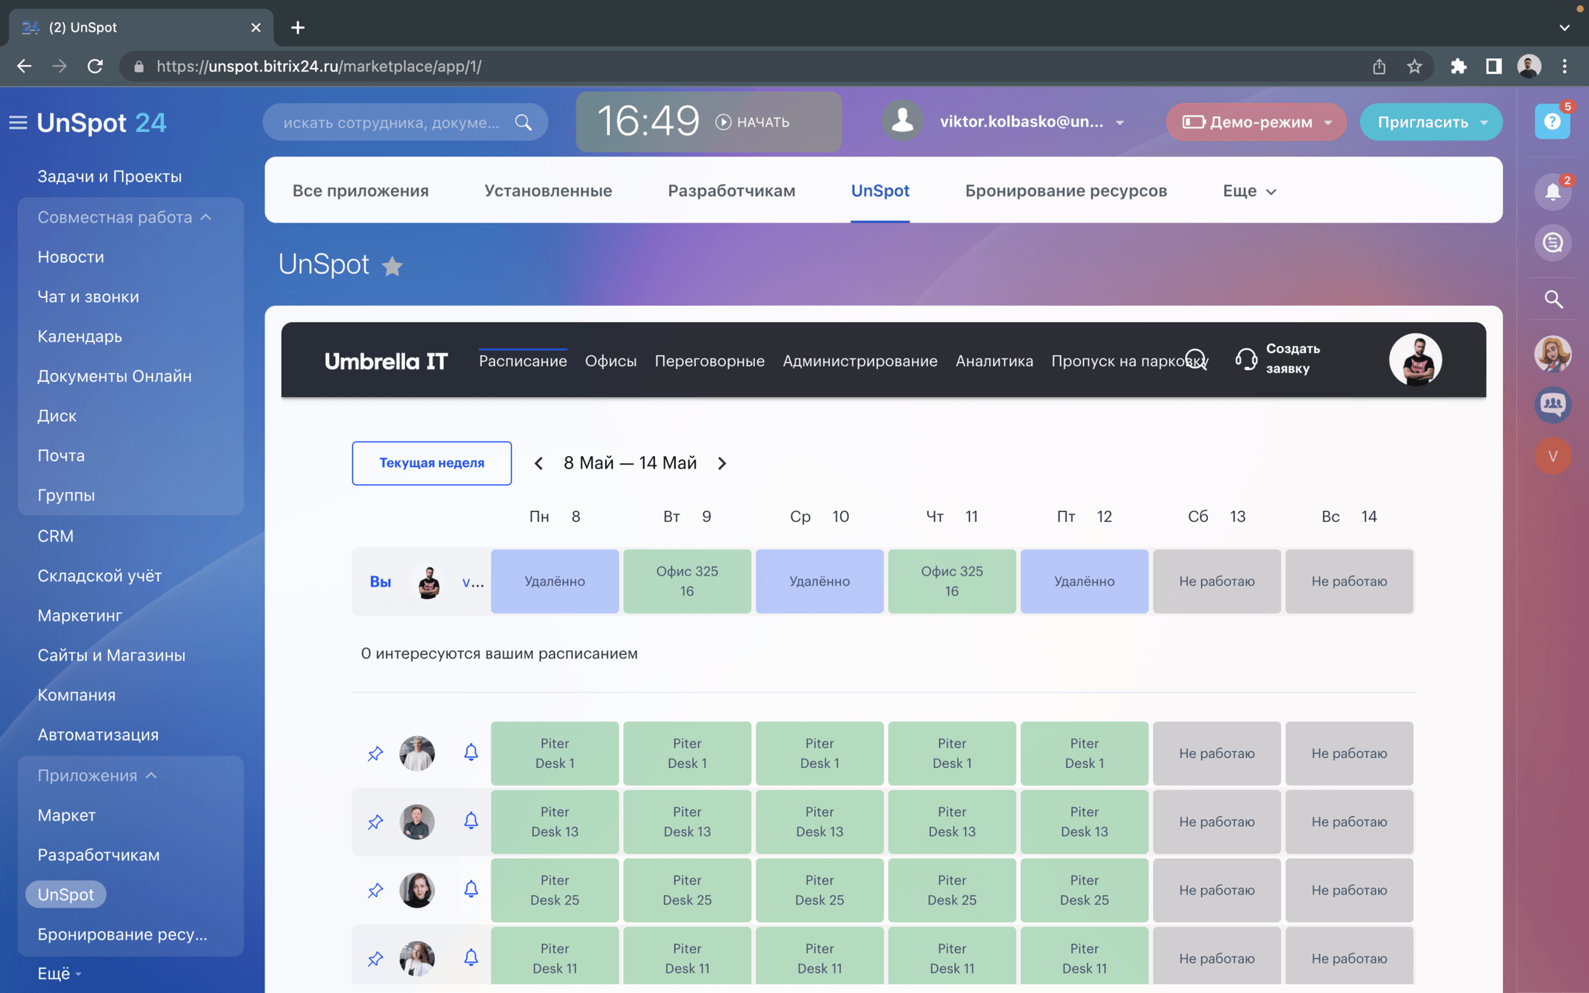The height and width of the screenshot is (993, 1589).
Task: Open the Ещe dropdown in apps tabs
Action: [1249, 191]
